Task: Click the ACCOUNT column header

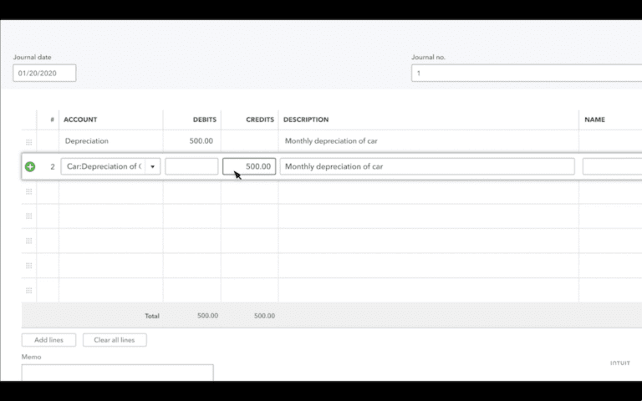Action: coord(80,119)
